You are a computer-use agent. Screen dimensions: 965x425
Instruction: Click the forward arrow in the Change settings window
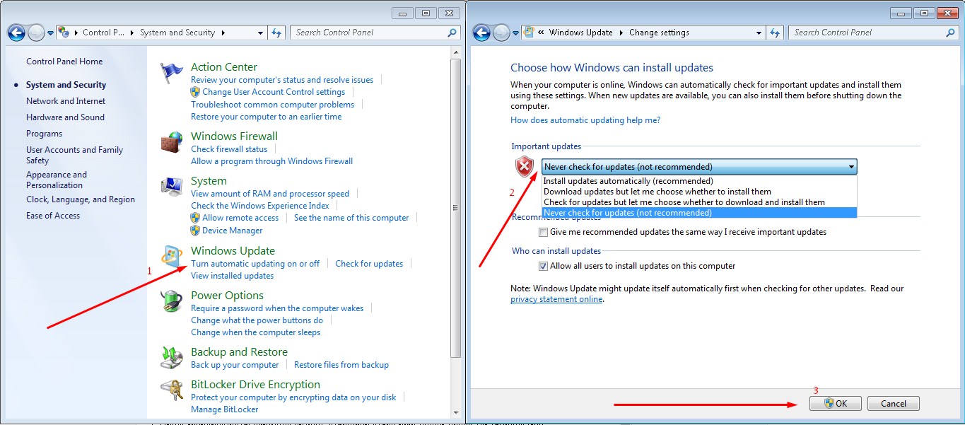[501, 33]
